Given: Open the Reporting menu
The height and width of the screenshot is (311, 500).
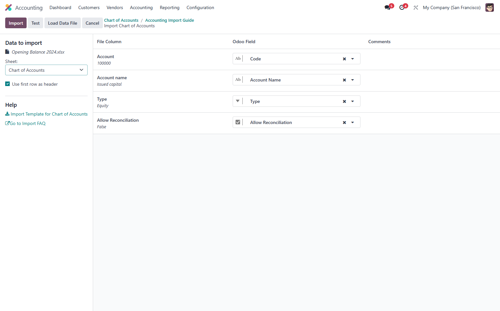Looking at the screenshot, I should tap(170, 7).
